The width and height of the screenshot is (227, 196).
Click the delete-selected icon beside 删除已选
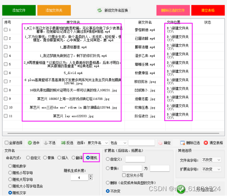pos(182,143)
